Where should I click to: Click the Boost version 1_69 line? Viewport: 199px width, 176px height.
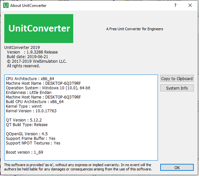(x=25, y=152)
